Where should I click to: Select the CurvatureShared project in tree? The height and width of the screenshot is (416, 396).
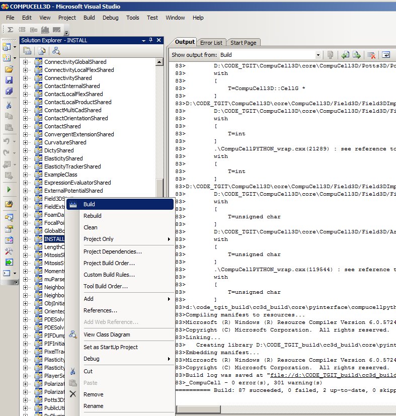point(65,142)
